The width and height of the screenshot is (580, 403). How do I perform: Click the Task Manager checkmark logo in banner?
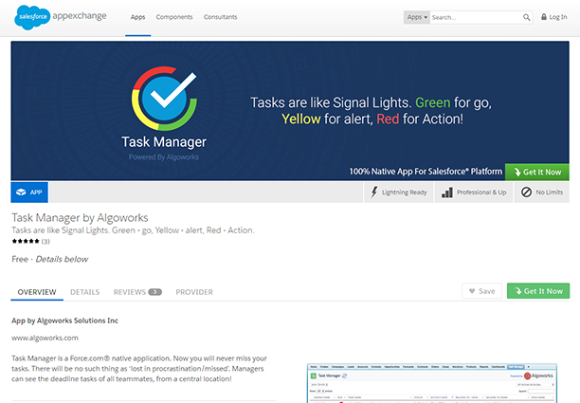pos(164,99)
